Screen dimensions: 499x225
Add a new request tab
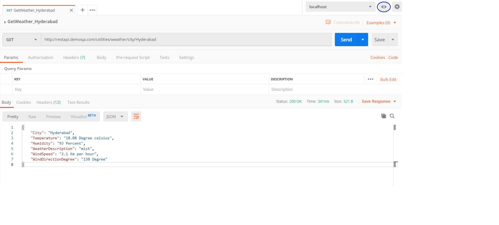[82, 10]
